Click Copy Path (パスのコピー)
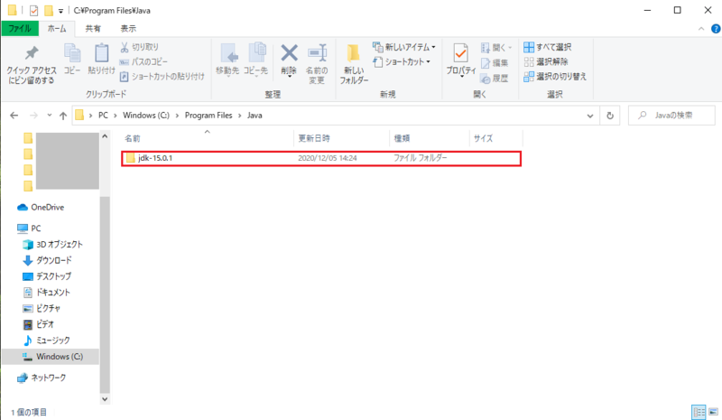The image size is (722, 420). (143, 61)
